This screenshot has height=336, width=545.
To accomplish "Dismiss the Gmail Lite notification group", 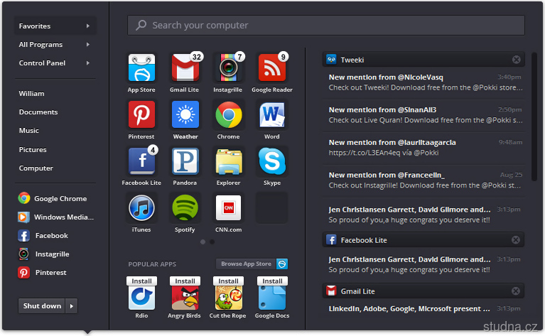I will pos(516,291).
